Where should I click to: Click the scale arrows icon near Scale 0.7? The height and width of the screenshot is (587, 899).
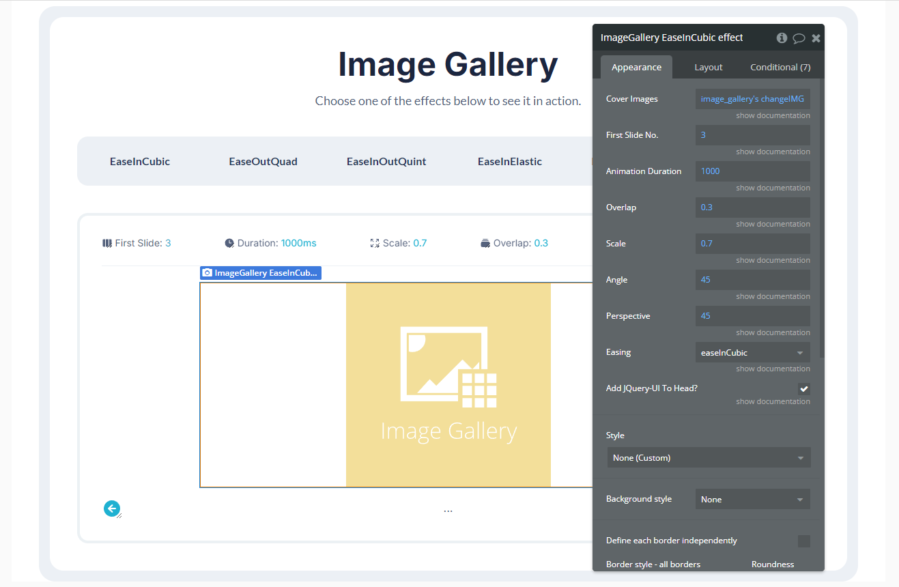pos(374,242)
